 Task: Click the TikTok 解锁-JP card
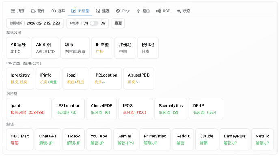point(74,139)
